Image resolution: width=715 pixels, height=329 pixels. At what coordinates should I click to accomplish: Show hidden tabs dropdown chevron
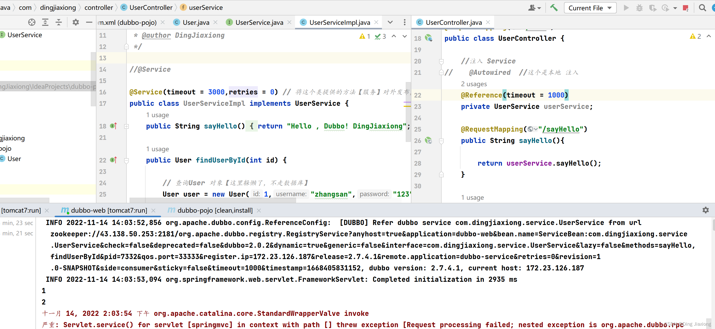390,22
